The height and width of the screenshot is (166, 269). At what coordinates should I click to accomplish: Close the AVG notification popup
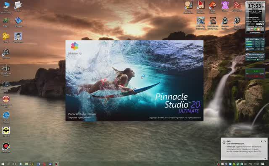tap(265, 141)
